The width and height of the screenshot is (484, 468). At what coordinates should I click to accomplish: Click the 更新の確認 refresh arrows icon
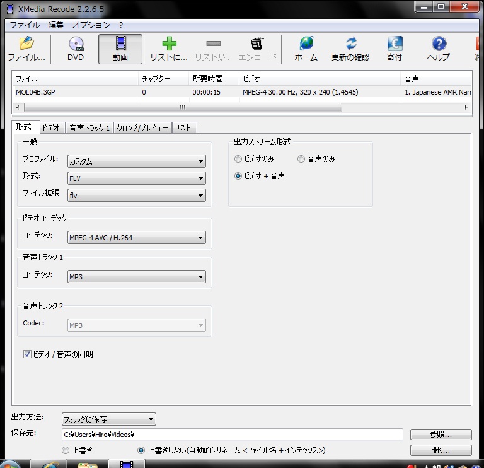click(x=351, y=44)
